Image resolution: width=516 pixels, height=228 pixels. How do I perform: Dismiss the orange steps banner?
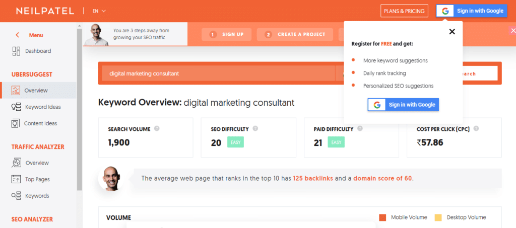(512, 31)
